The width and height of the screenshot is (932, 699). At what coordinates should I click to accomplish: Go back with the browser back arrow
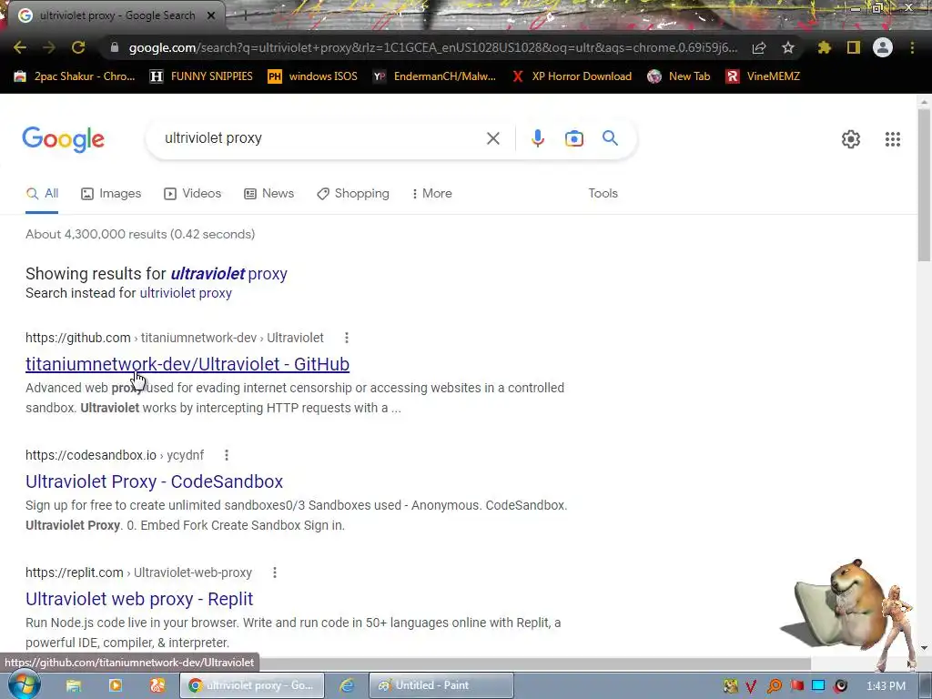click(20, 47)
